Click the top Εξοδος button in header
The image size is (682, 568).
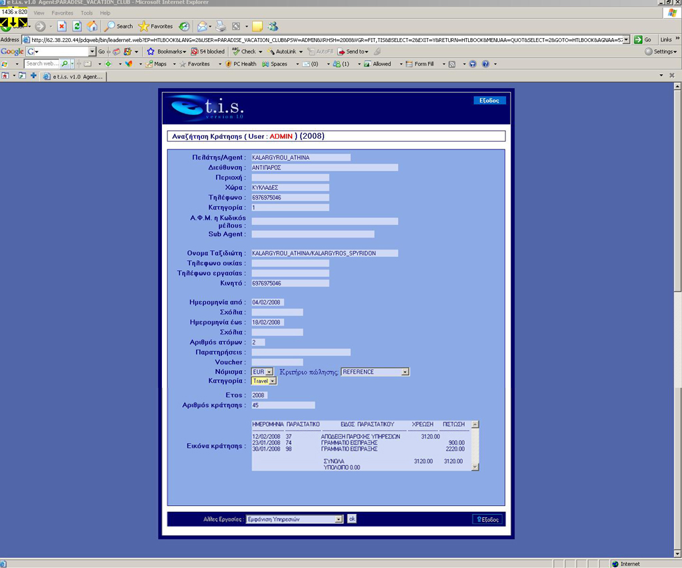(489, 101)
